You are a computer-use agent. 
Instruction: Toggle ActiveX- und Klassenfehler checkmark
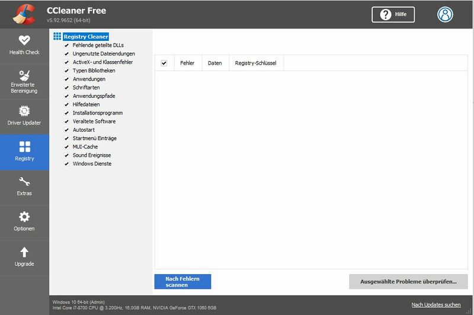pyautogui.click(x=66, y=62)
